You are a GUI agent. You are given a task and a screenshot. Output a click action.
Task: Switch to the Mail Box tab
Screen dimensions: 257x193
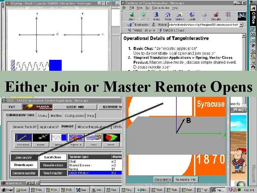[56, 116]
